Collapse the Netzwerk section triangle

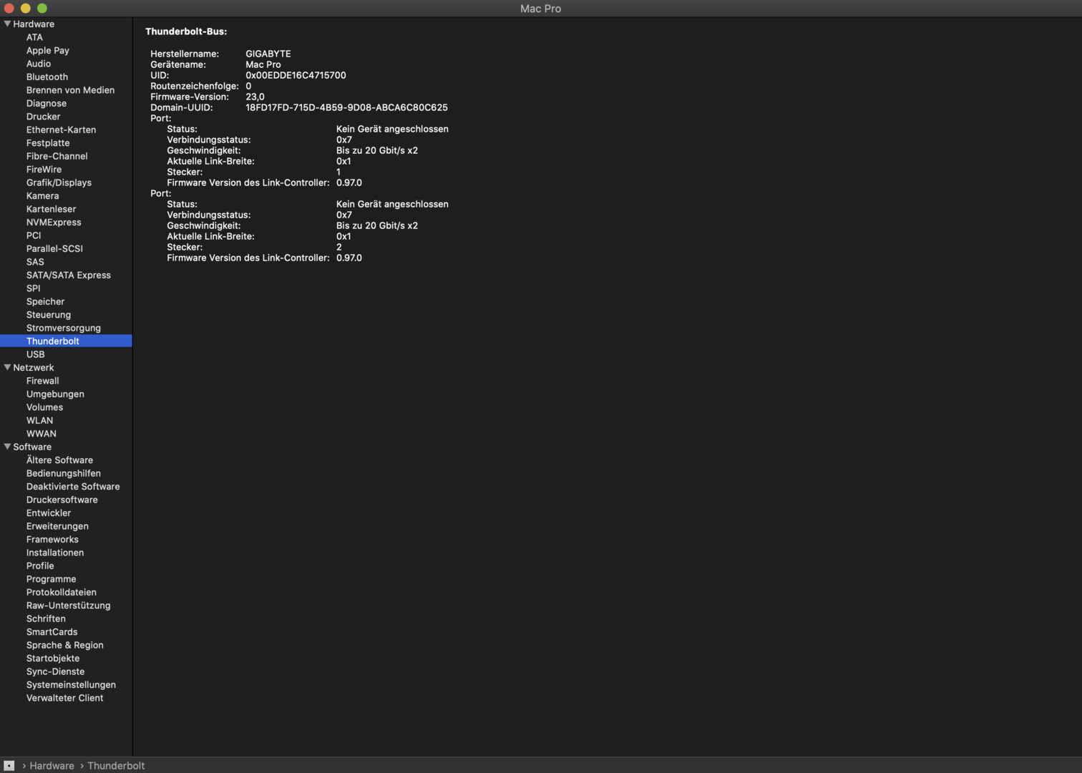point(7,367)
